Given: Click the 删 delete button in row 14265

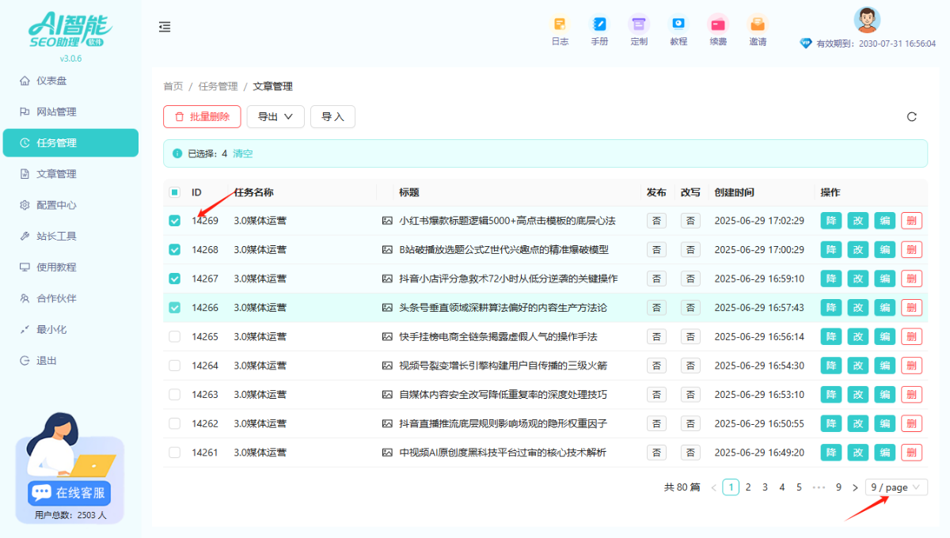Looking at the screenshot, I should [x=911, y=336].
